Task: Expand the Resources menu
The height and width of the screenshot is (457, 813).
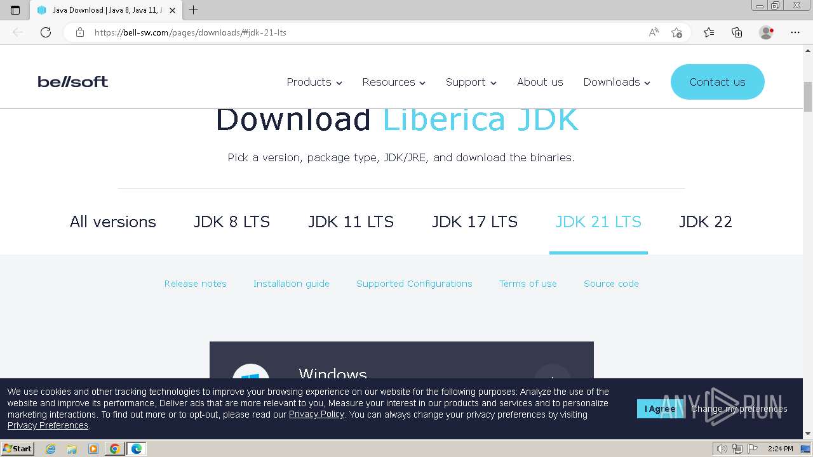Action: pyautogui.click(x=394, y=82)
